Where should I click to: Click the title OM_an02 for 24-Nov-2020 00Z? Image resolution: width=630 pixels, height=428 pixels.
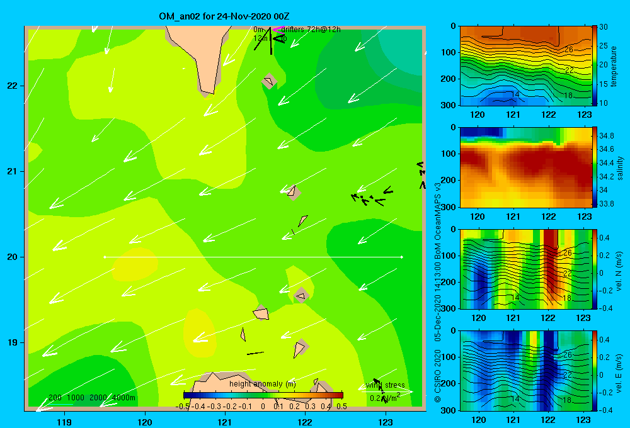point(224,16)
